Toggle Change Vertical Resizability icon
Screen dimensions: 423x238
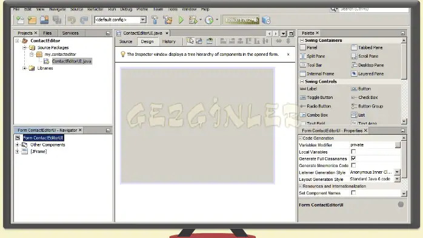coord(288,41)
